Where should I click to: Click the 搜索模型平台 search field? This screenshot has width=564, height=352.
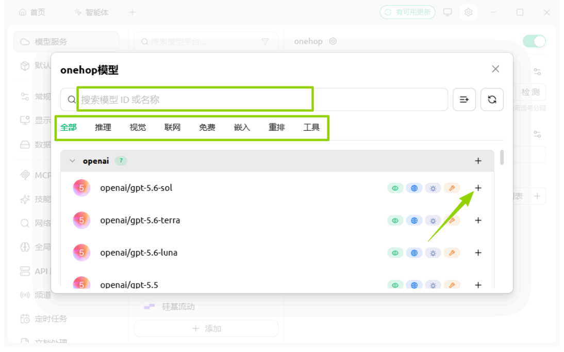pyautogui.click(x=206, y=42)
